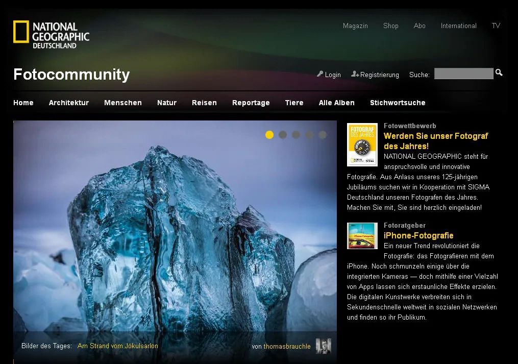Viewport: 518px width, 364px height.
Task: Jump to the fifth slideshow dot
Action: coord(322,135)
